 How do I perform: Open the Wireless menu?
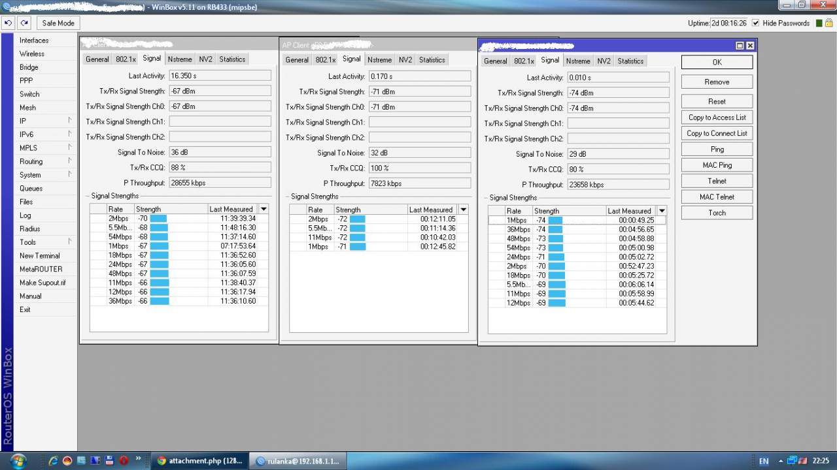32,54
